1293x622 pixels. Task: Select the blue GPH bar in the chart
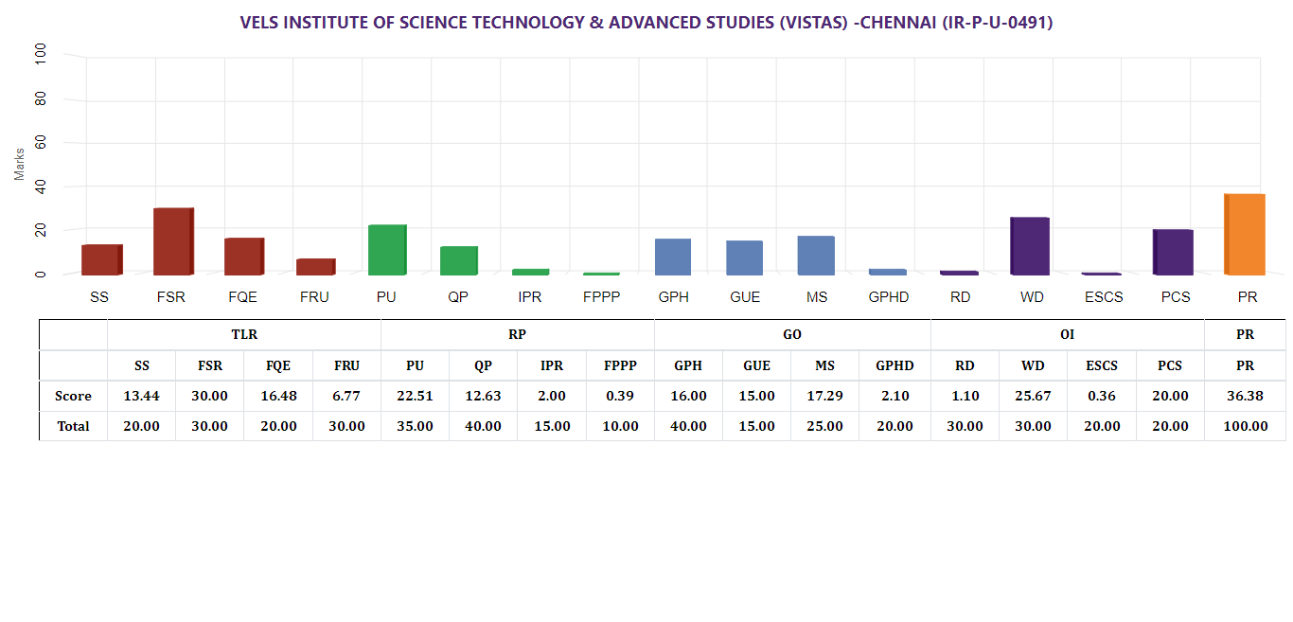pyautogui.click(x=672, y=257)
